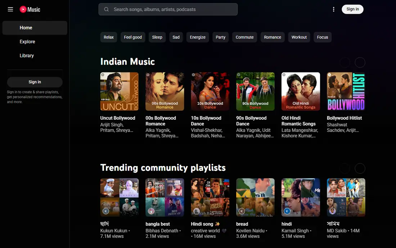Click 'Kukun Kukun • 7.1M views' text
The height and width of the screenshot is (248, 396).
[115, 233]
